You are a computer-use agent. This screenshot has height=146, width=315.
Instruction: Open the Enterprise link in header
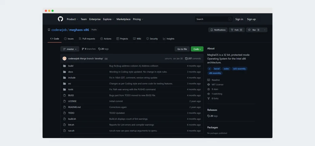pos(95,19)
